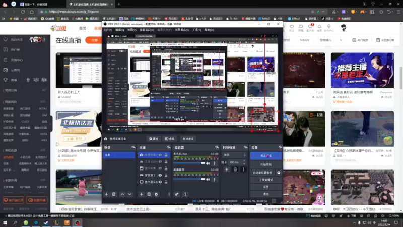Image resolution: width=403 pixels, height=227 pixels.
Task: Remove the selected source with trash icon
Action: pos(149,194)
